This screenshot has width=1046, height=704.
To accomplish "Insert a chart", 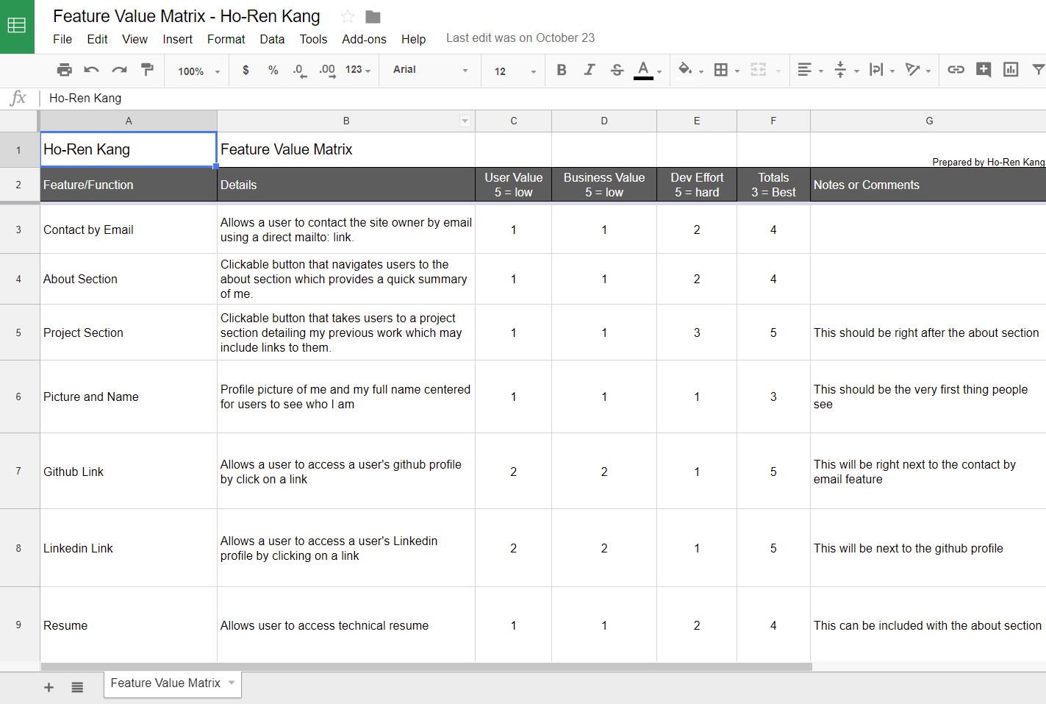I will 1010,70.
